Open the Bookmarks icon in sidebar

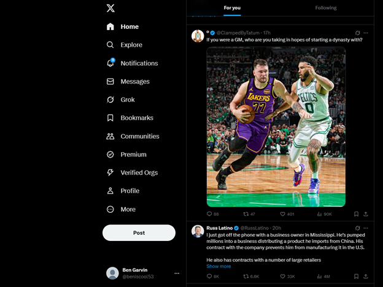(x=110, y=118)
